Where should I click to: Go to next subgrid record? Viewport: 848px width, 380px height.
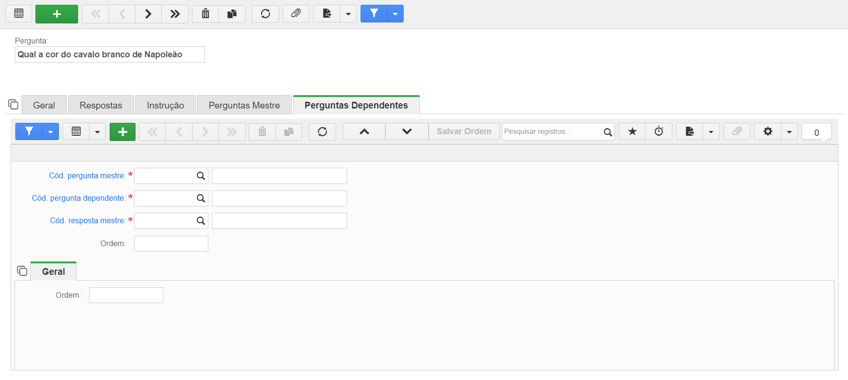click(x=205, y=131)
